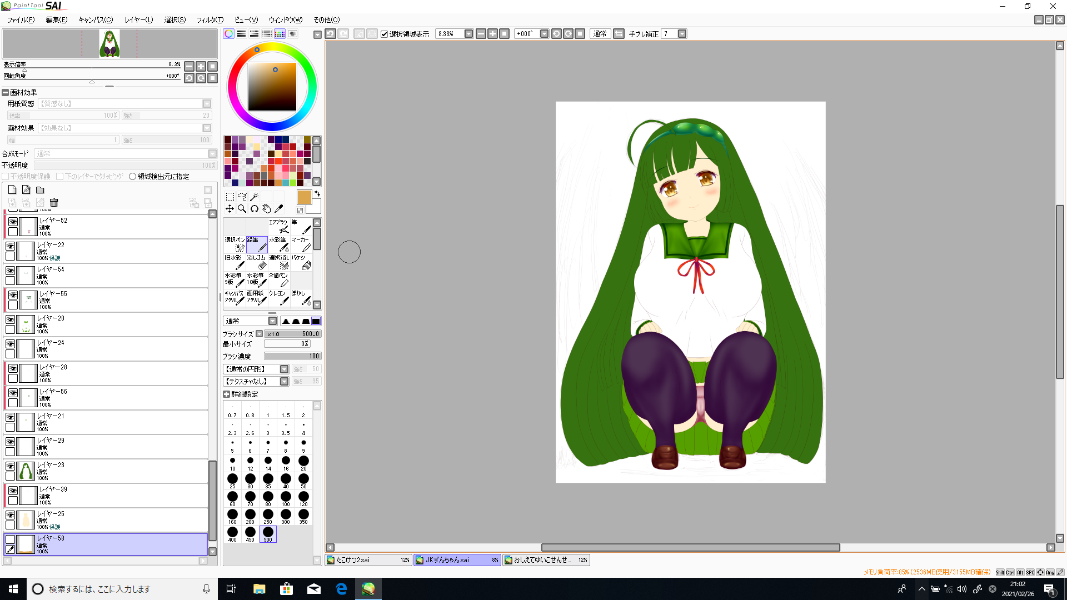Choose the マーカー marker tool
The height and width of the screenshot is (600, 1067).
[301, 244]
